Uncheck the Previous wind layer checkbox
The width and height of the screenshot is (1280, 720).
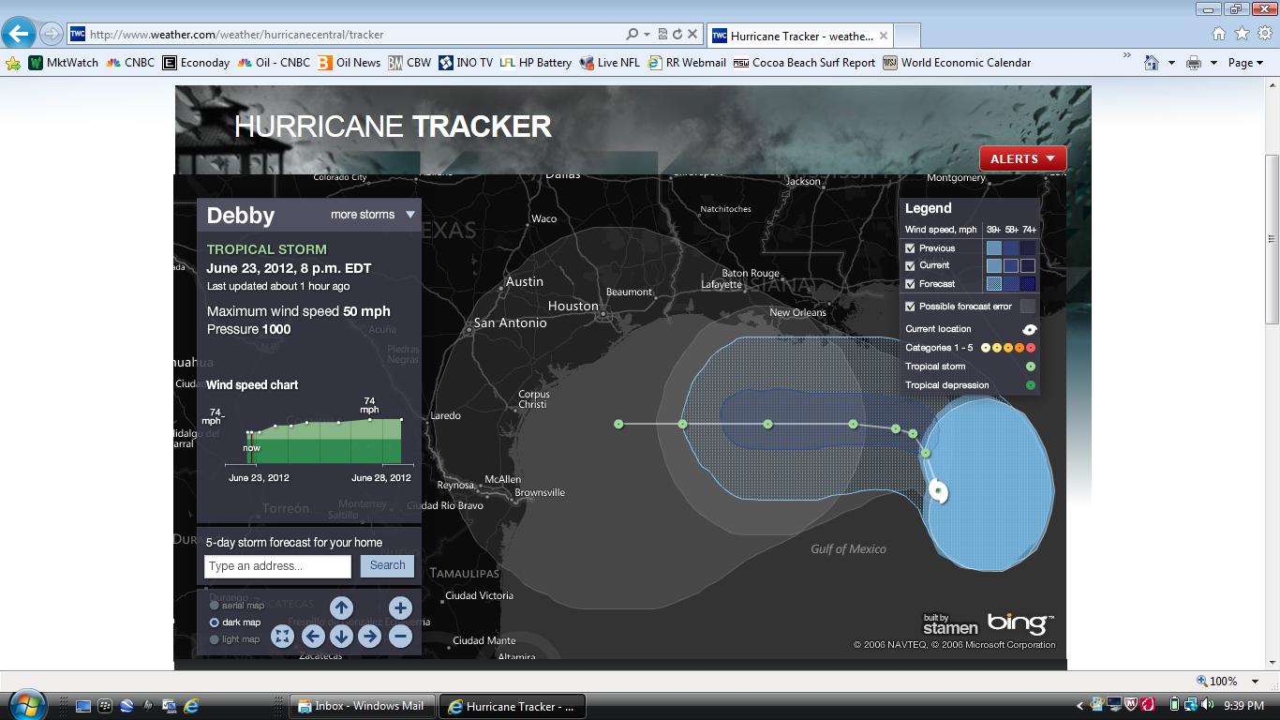pos(910,248)
